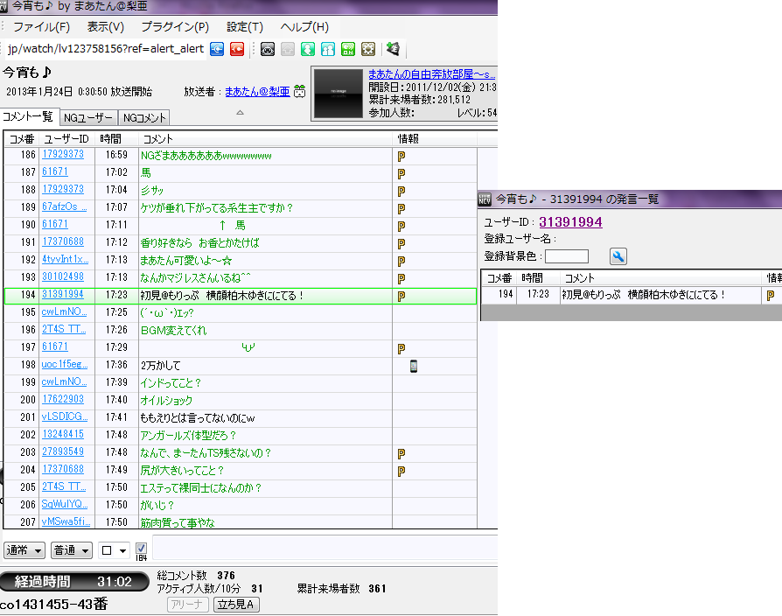
Task: Click the NCV icon in 発言一覧 title bar
Action: 485,199
